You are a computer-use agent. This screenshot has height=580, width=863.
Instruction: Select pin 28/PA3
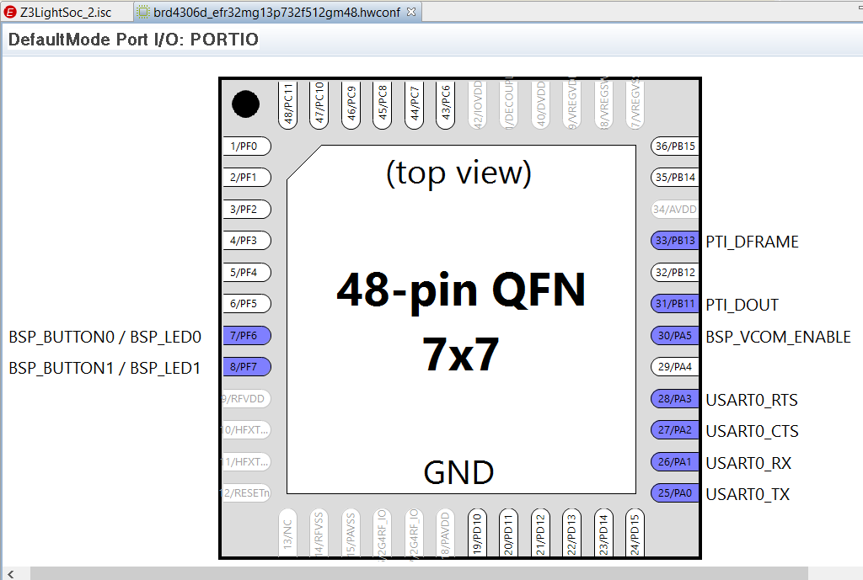[675, 398]
